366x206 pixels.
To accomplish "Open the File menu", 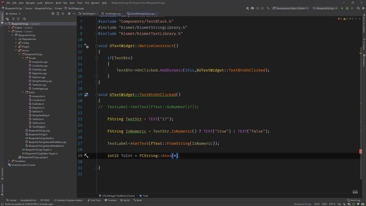I will pos(9,3).
